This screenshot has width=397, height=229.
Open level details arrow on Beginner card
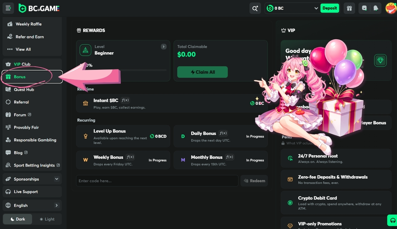point(163,46)
